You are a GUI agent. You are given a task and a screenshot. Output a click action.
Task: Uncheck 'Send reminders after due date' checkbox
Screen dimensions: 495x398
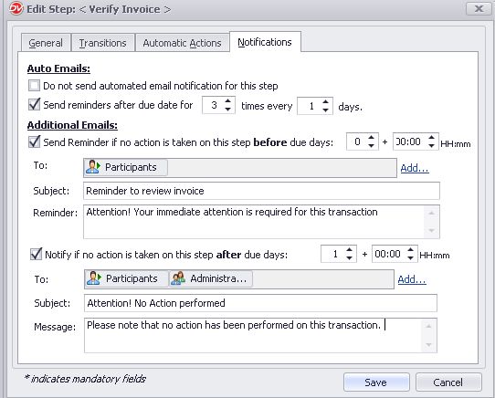34,104
